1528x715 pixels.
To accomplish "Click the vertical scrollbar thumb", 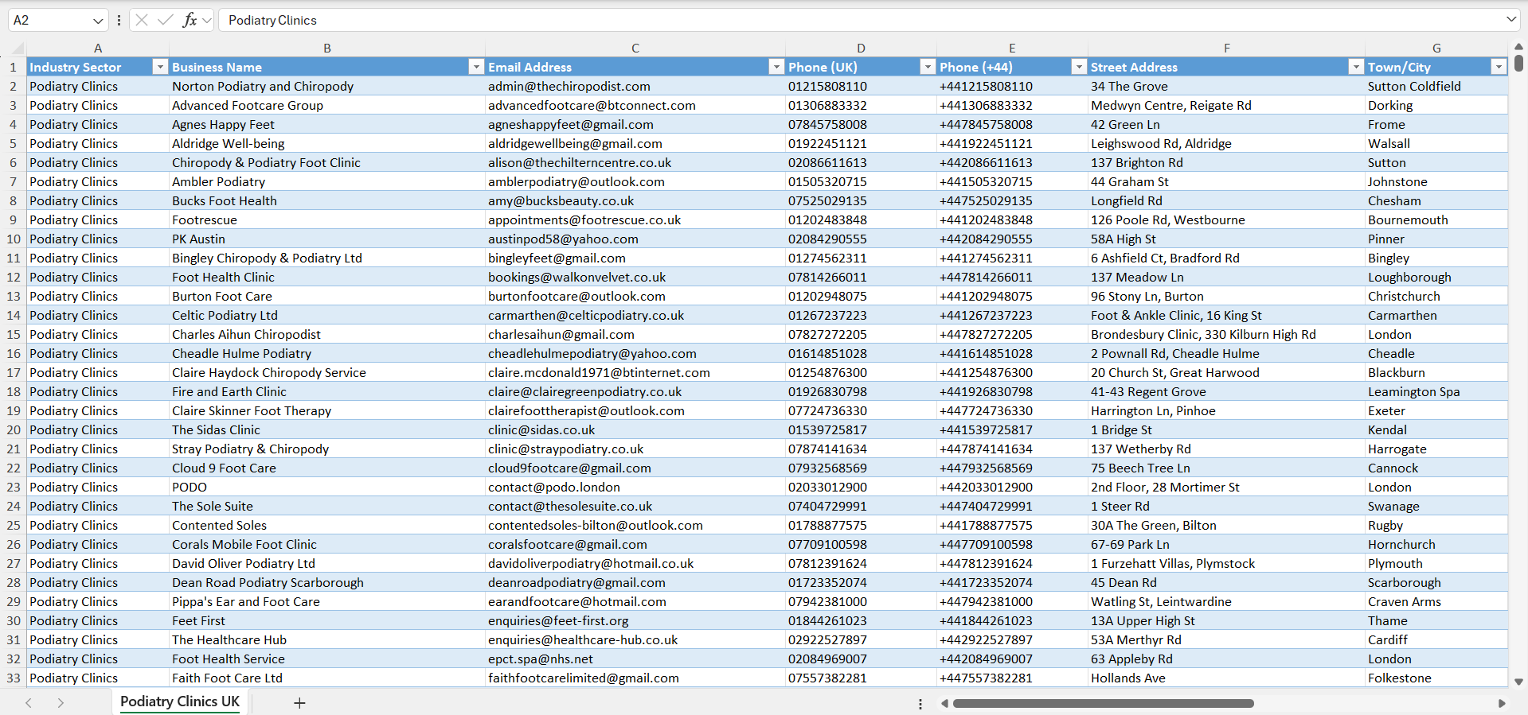I will click(1518, 63).
